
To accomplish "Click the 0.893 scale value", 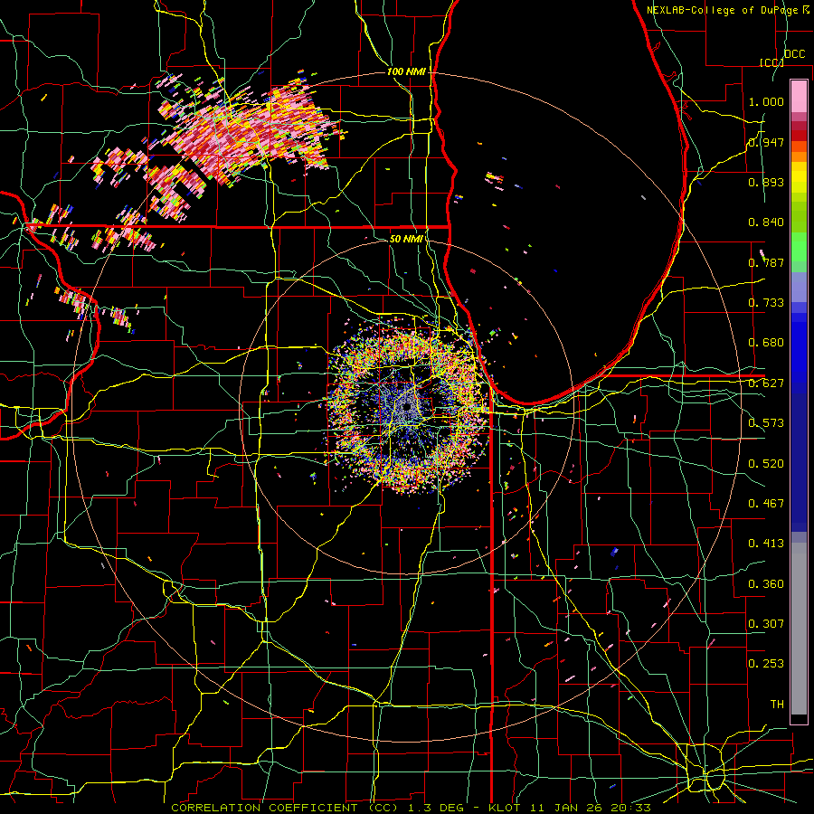I will [x=766, y=182].
